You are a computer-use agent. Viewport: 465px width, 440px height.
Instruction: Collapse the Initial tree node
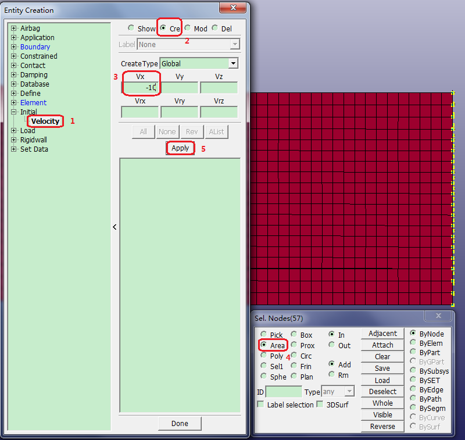point(14,112)
